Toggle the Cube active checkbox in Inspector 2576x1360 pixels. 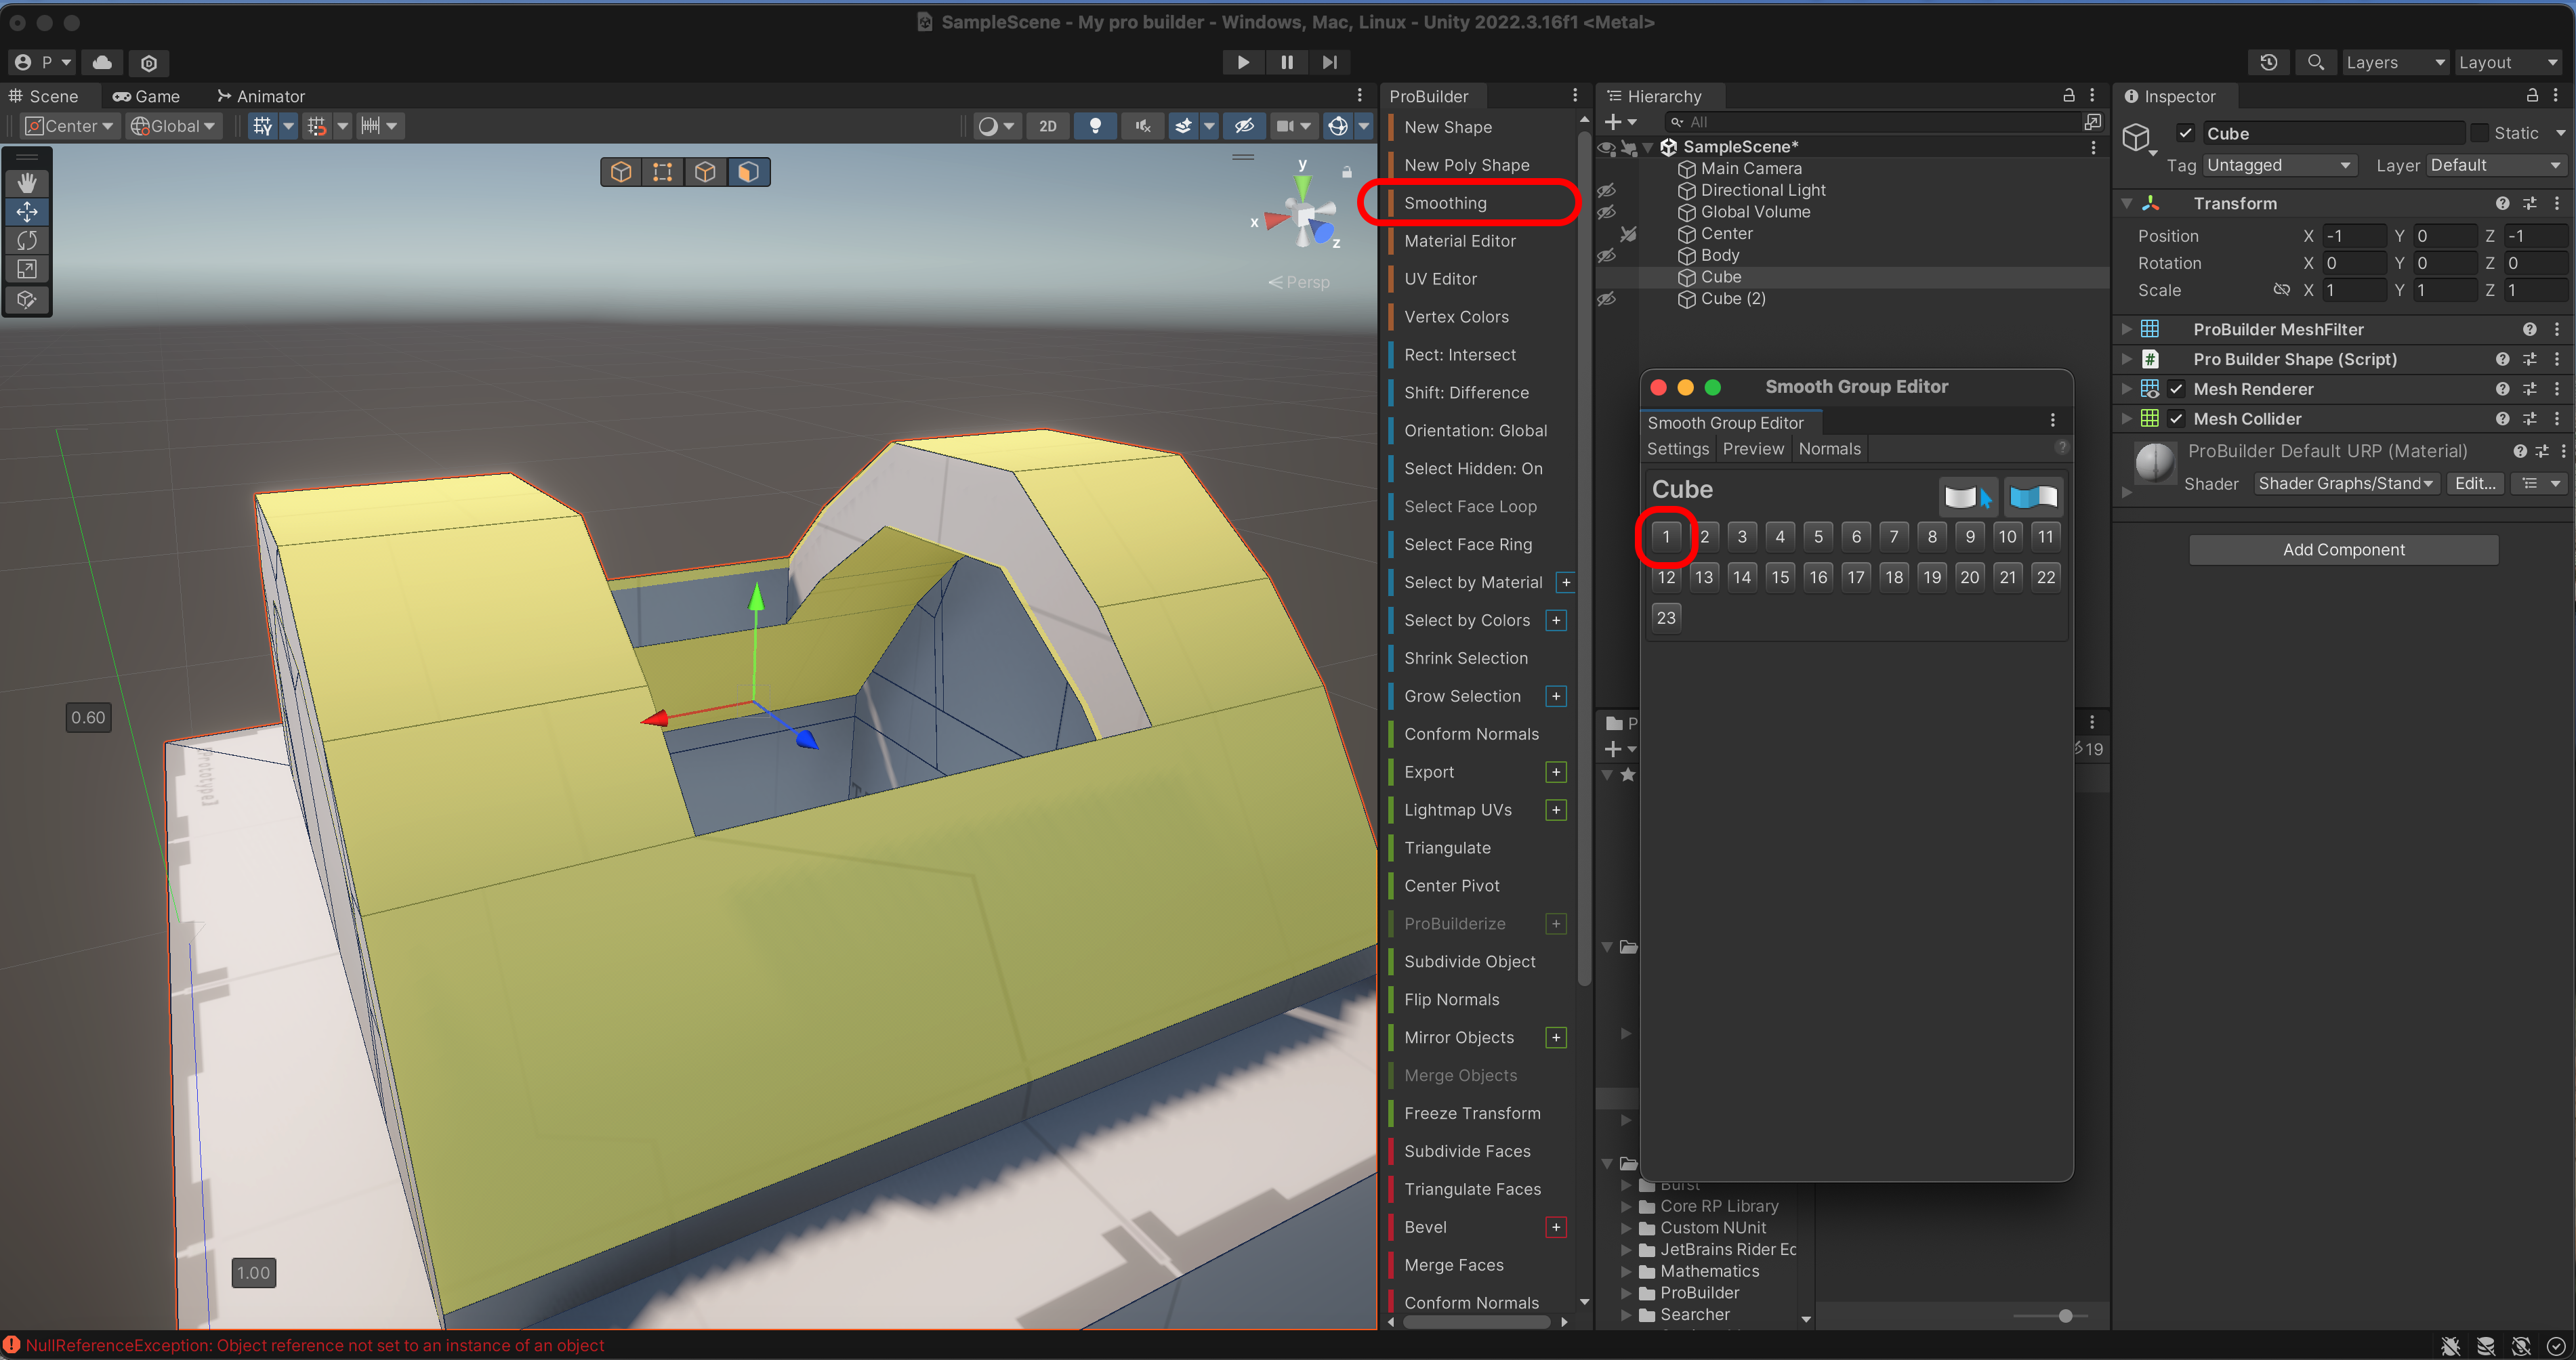(x=2186, y=133)
